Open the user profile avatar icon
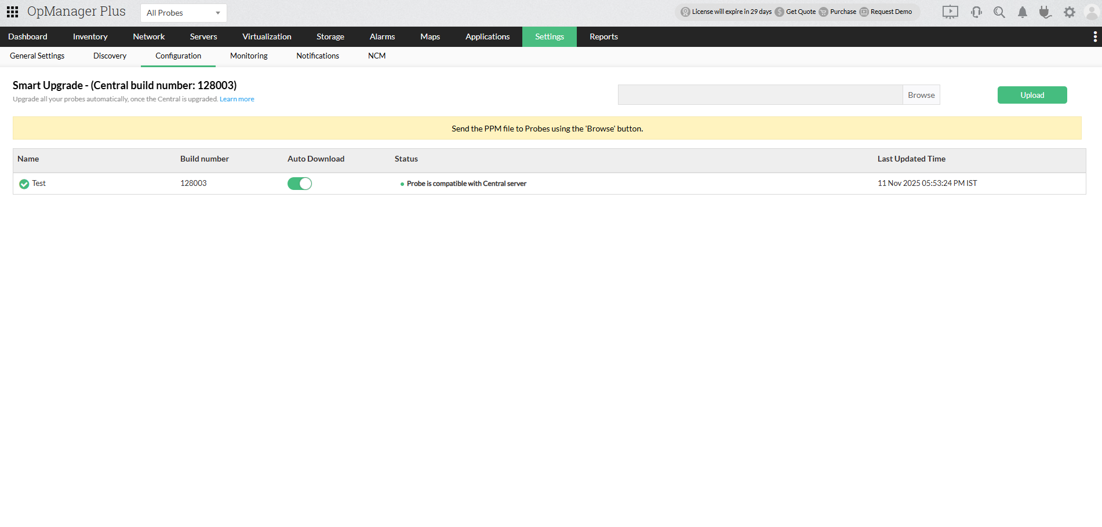The height and width of the screenshot is (527, 1102). [x=1092, y=12]
